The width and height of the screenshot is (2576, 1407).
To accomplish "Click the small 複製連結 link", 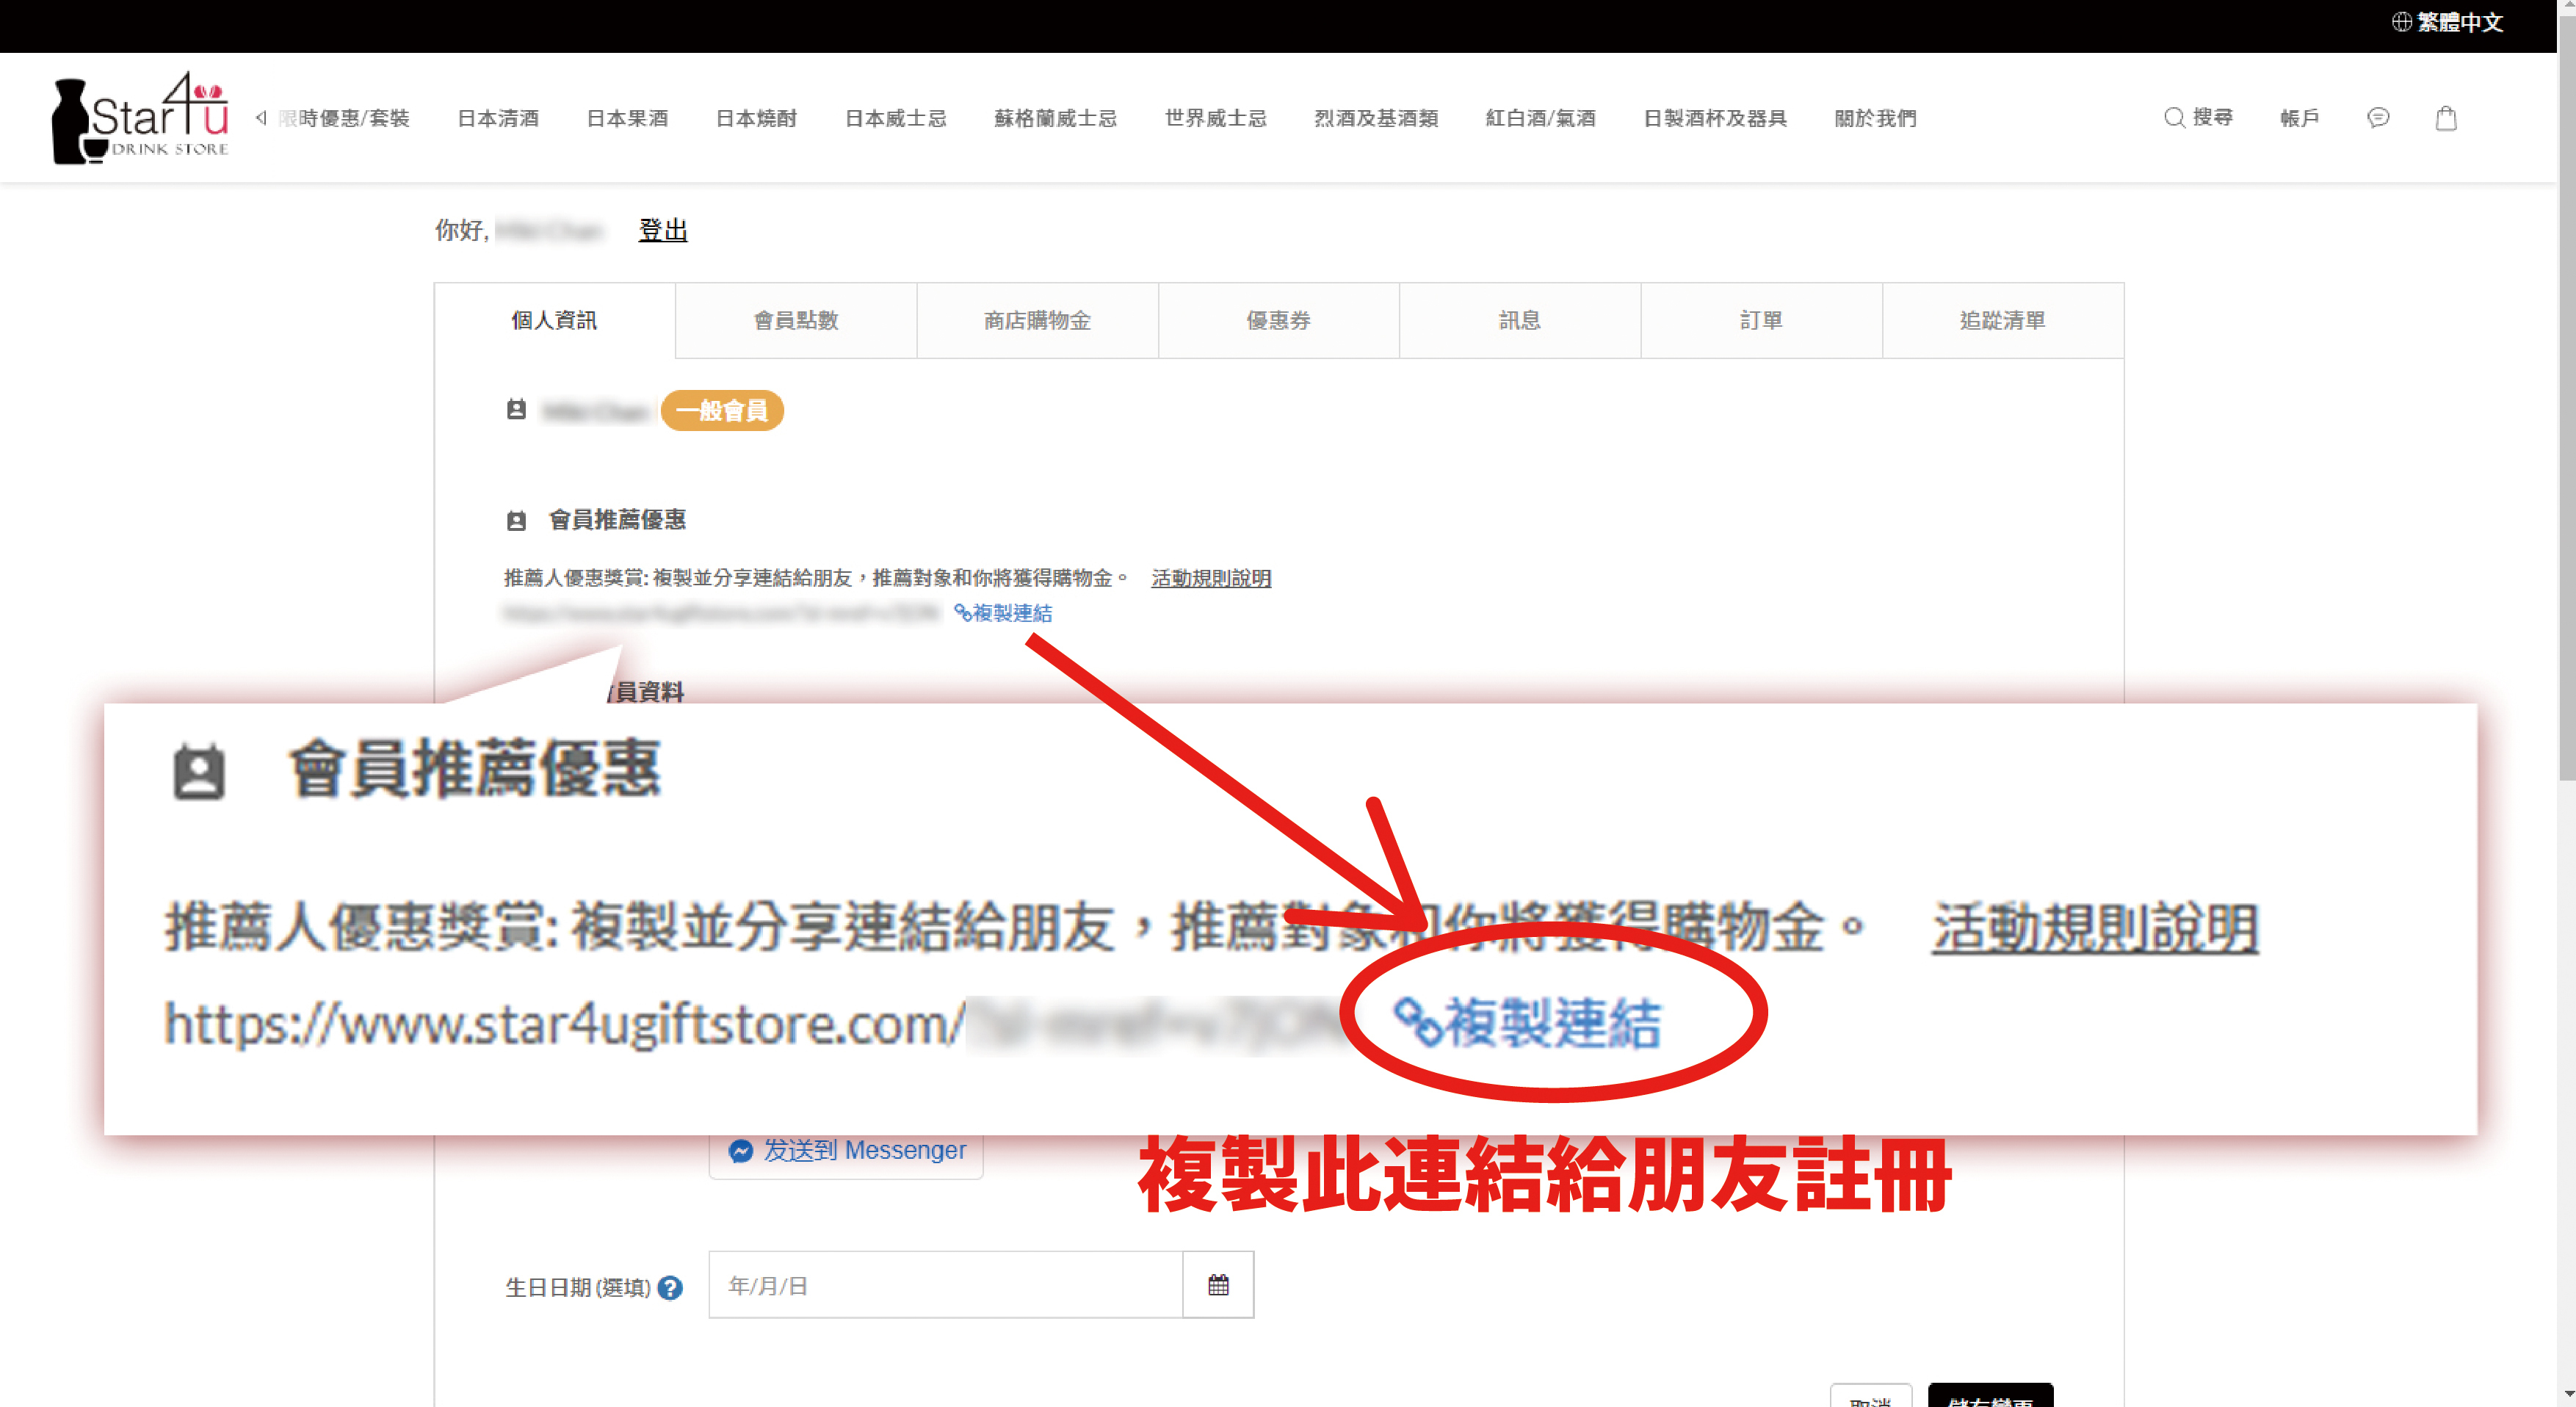I will click(x=1003, y=613).
